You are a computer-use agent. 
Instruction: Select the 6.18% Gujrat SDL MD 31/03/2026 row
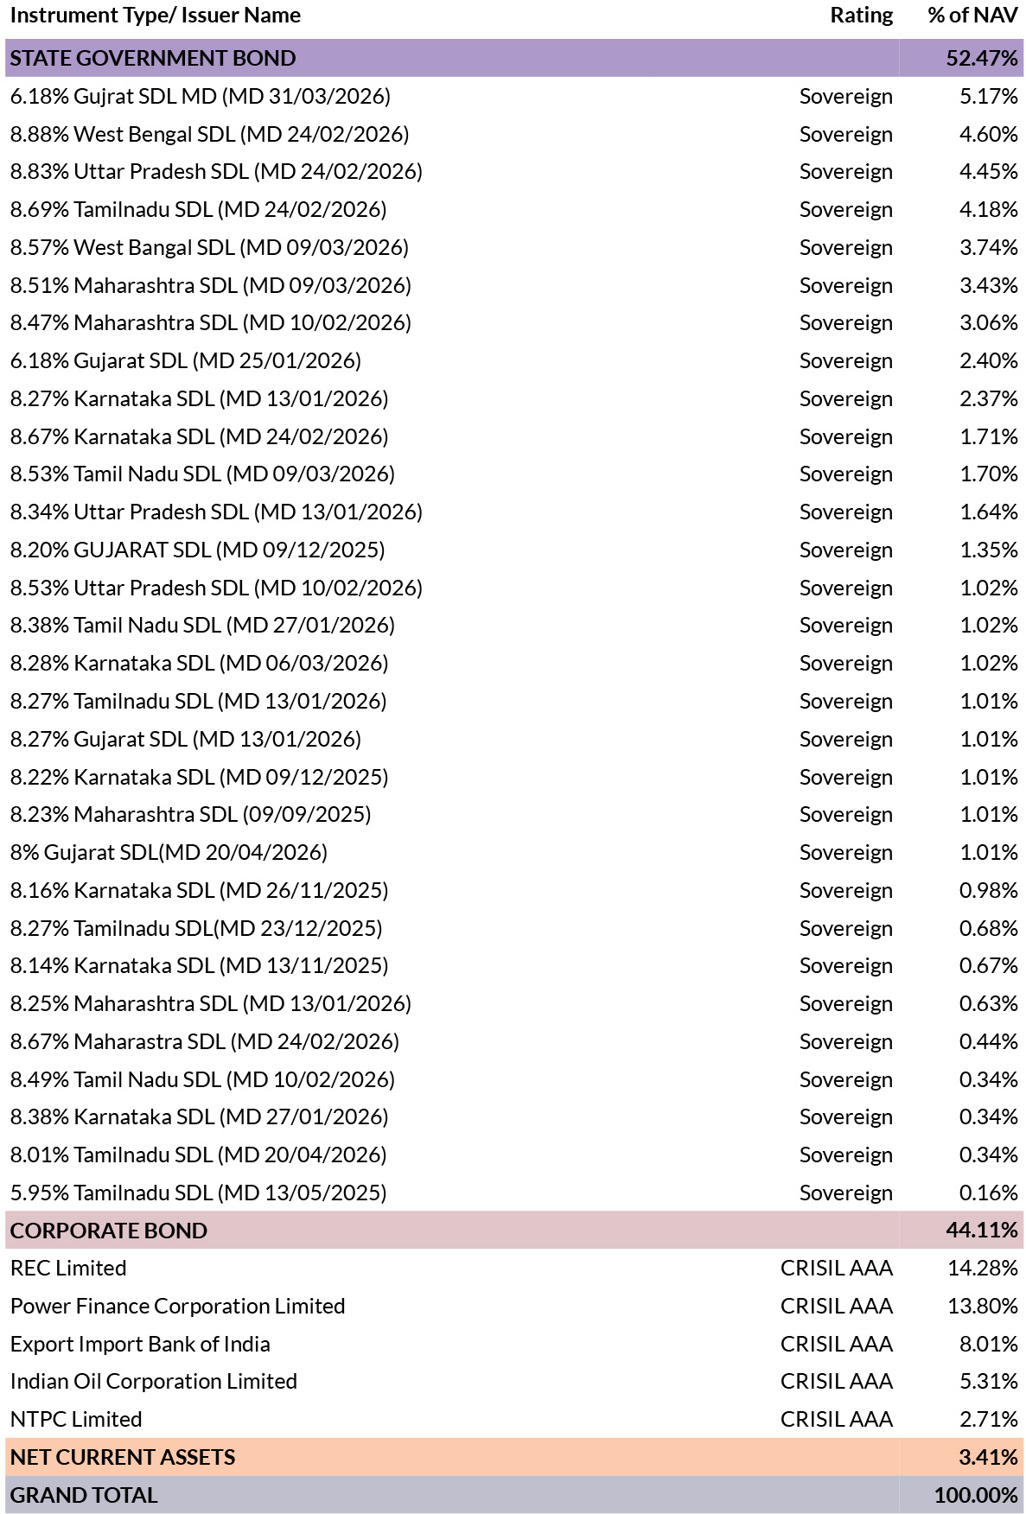tap(513, 96)
